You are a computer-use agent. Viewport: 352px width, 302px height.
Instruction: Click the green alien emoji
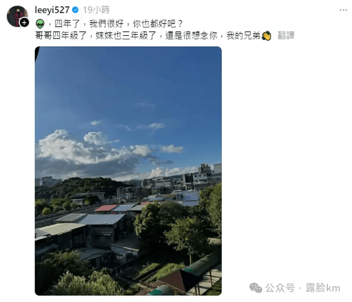point(40,24)
